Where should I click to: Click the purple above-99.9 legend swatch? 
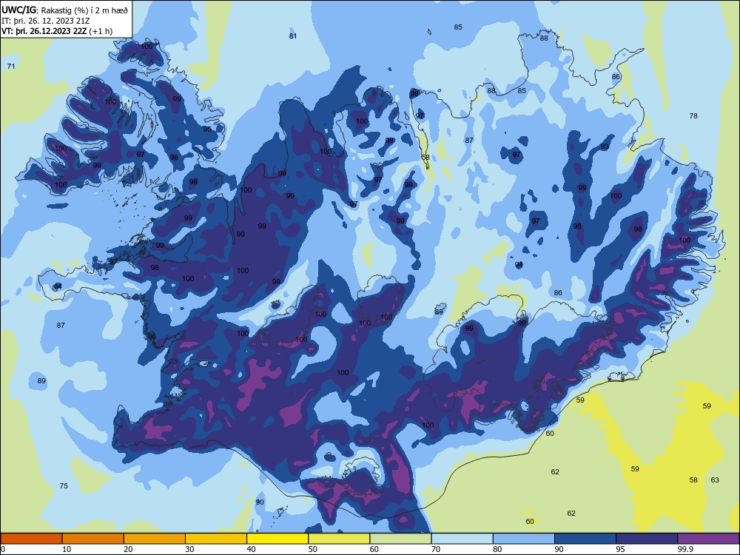[x=708, y=539]
